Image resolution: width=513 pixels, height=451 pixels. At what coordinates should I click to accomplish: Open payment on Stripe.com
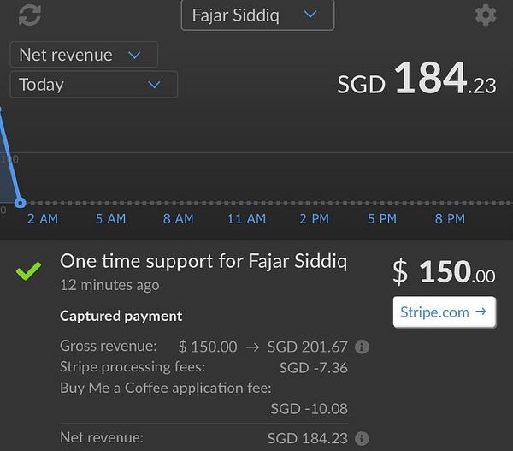444,312
